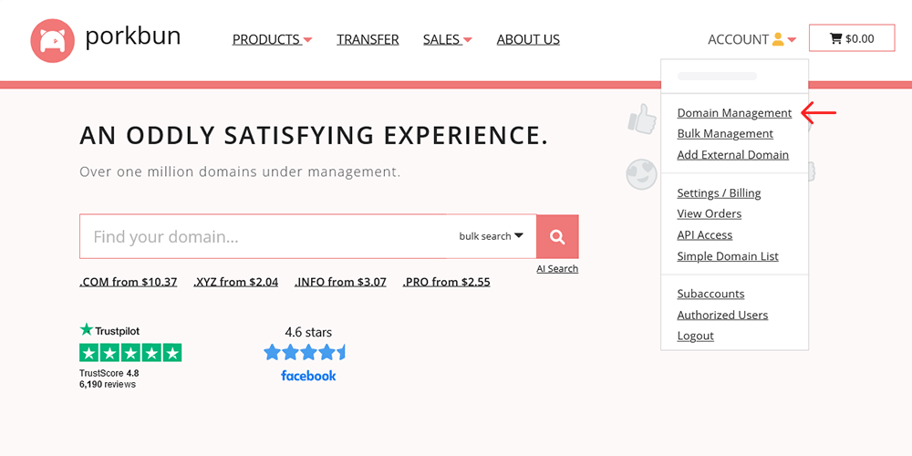Collapse the ACCOUNT dropdown arrow

pos(792,40)
